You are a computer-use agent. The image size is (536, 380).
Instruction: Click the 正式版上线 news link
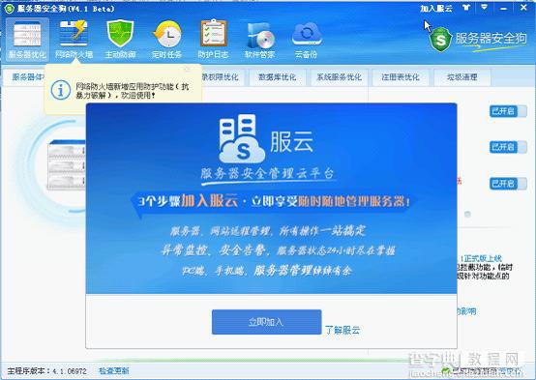pyautogui.click(x=482, y=259)
